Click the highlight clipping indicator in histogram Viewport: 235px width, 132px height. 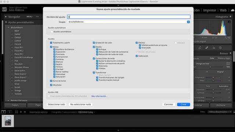click(229, 22)
